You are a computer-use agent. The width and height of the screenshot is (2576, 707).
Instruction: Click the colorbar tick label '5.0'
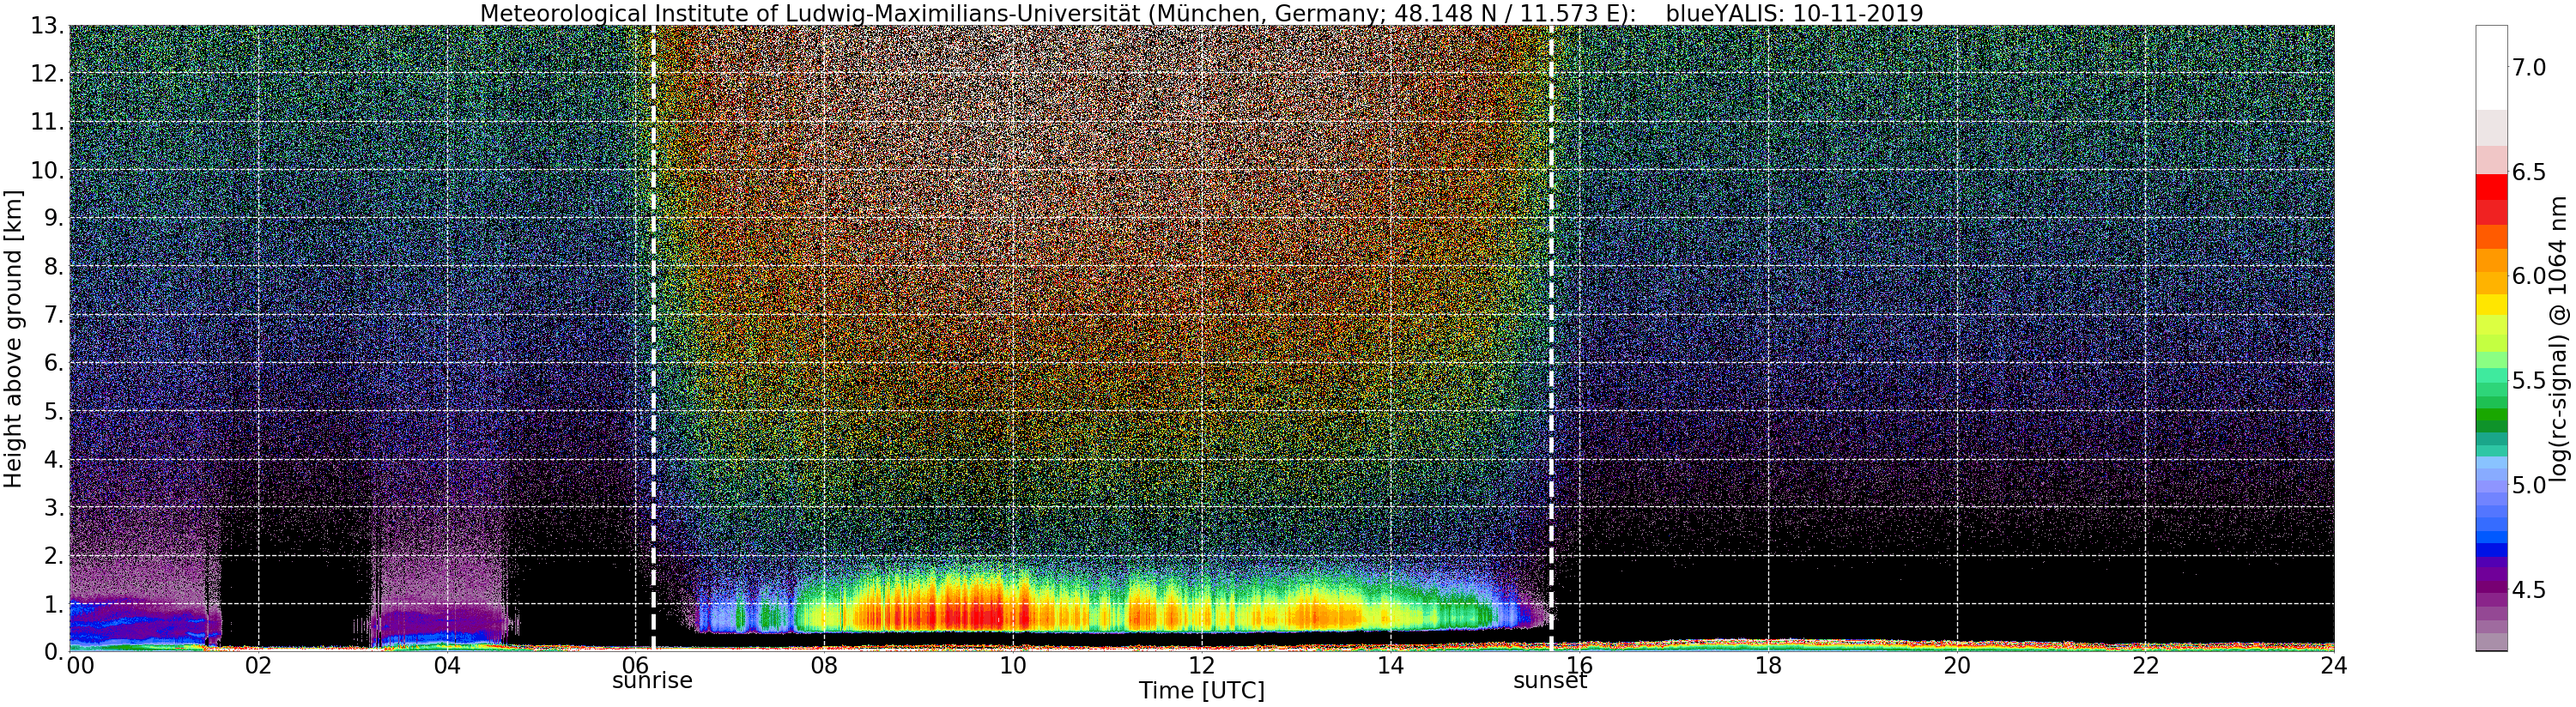click(2529, 485)
